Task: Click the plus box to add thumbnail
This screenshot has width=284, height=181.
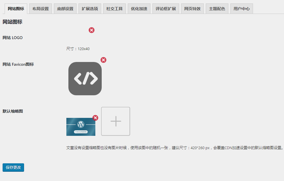Action: pyautogui.click(x=116, y=121)
